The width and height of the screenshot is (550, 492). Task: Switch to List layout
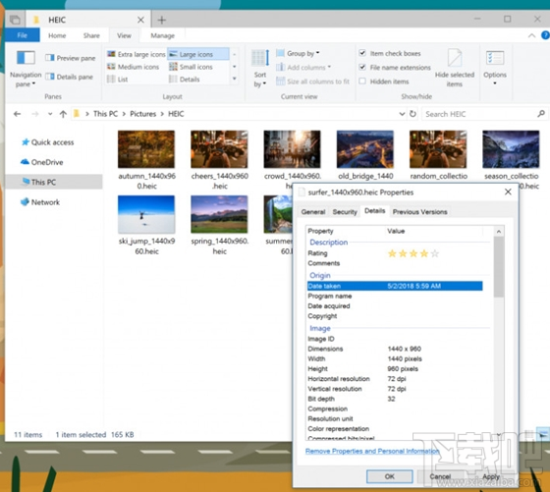pyautogui.click(x=118, y=80)
